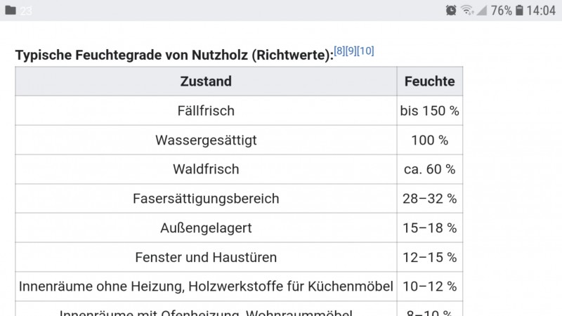Select the Wassergesättigt row label
Screen dimensions: 562x316
(206, 140)
